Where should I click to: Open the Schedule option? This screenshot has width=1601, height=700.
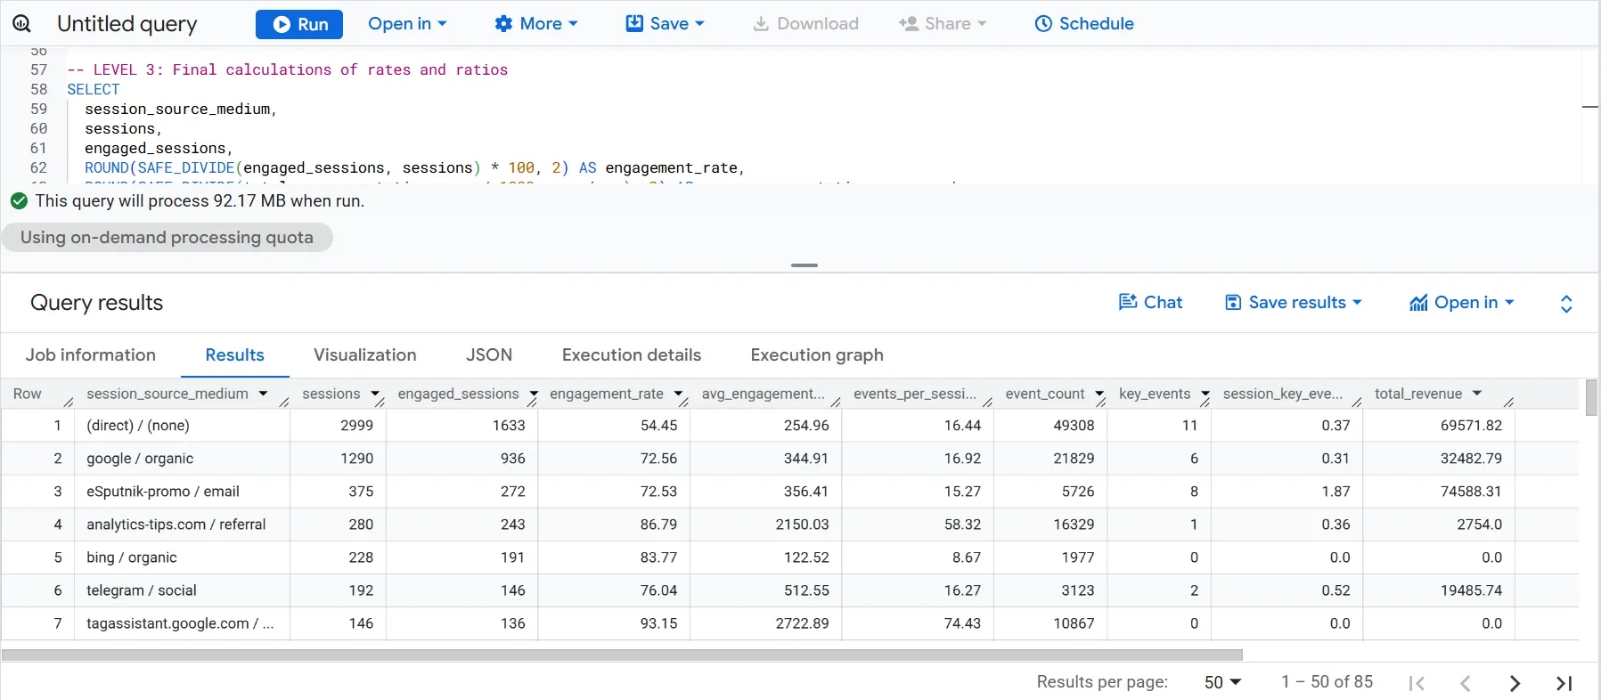click(1083, 24)
